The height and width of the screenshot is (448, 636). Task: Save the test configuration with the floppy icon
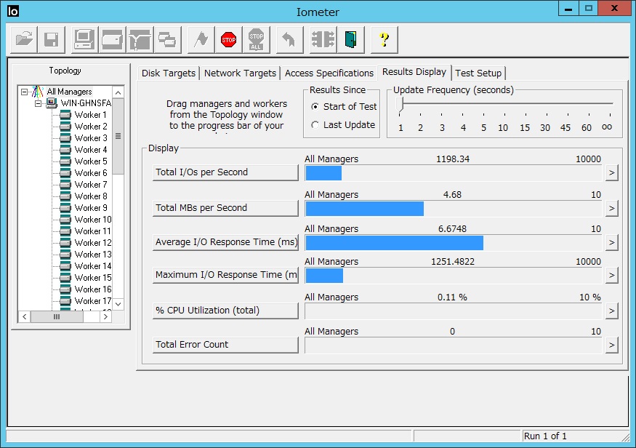(51, 39)
